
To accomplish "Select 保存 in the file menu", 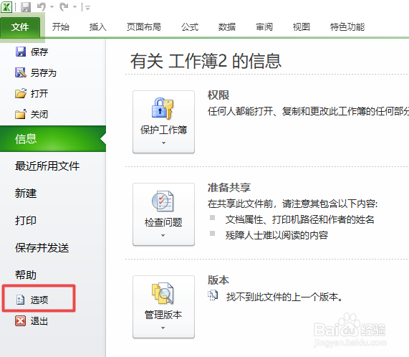I will (x=39, y=52).
